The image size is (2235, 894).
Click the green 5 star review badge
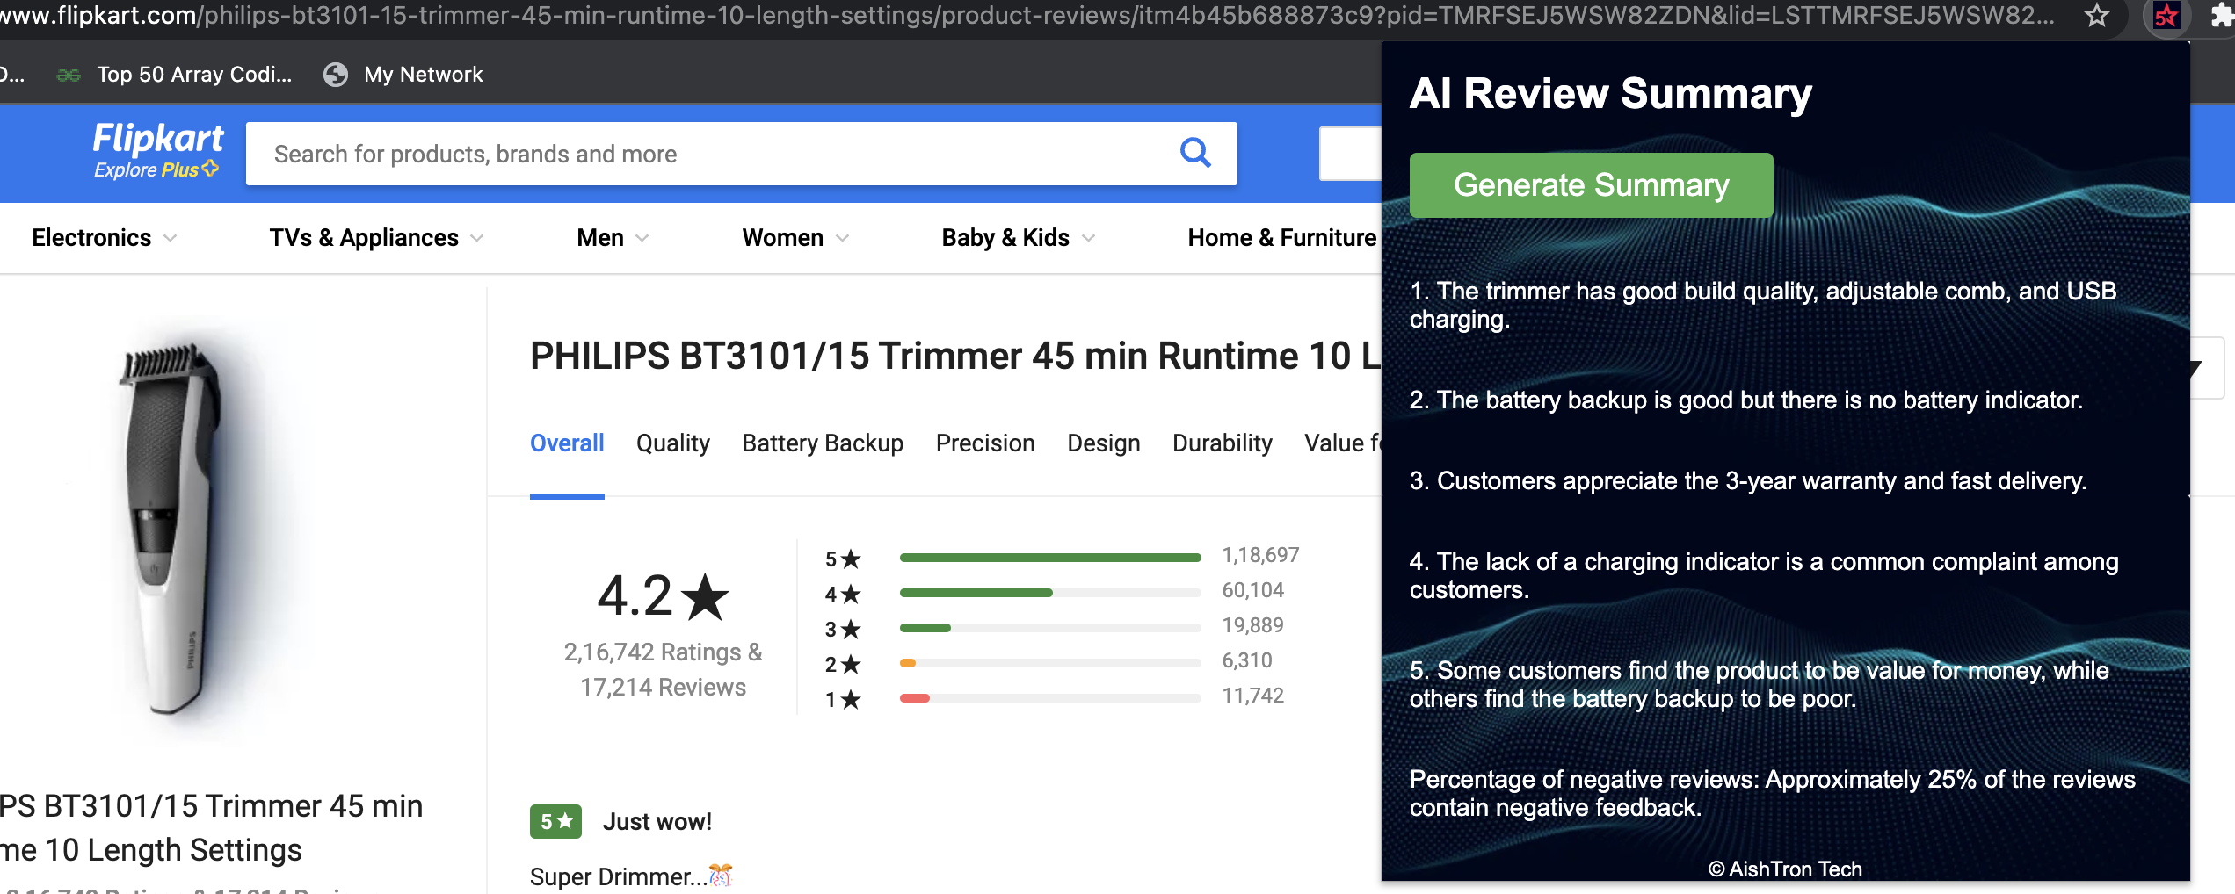tap(555, 822)
